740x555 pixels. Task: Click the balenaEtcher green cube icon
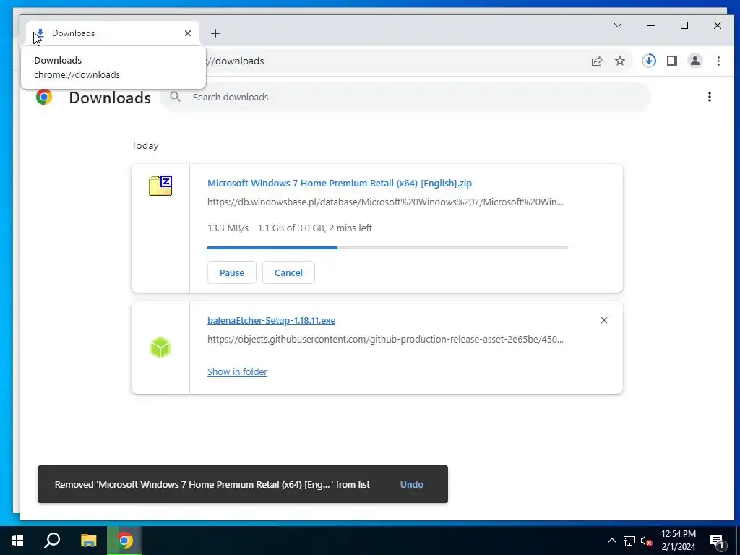click(160, 348)
